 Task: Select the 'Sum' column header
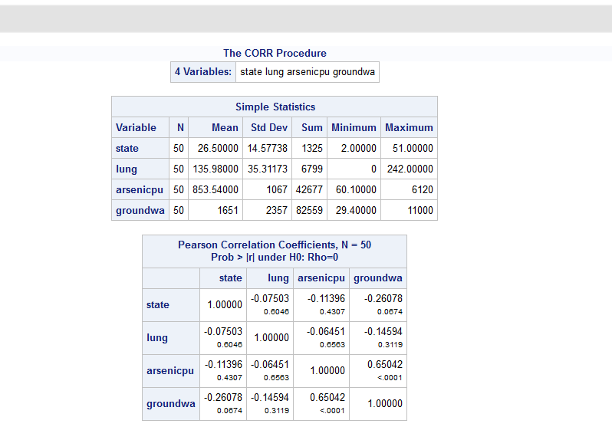coord(310,127)
